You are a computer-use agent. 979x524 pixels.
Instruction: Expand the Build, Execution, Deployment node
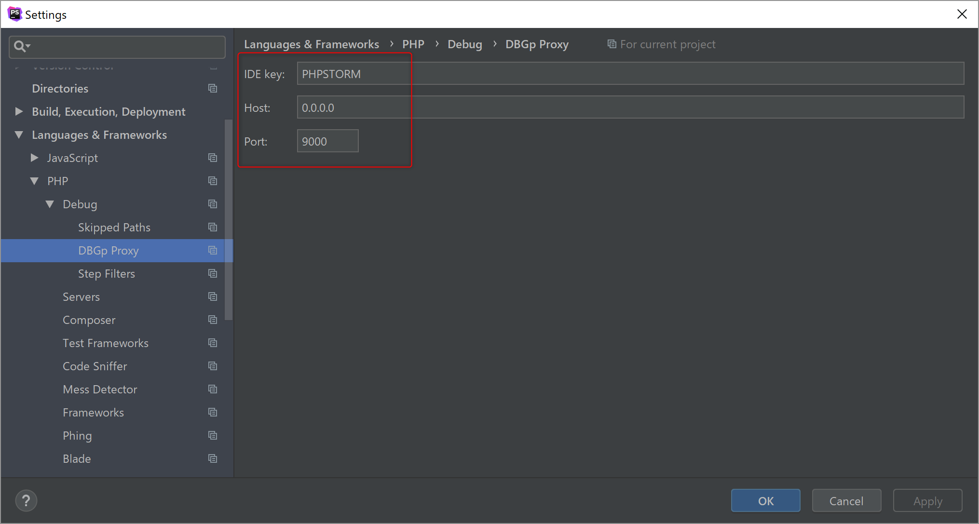point(19,111)
